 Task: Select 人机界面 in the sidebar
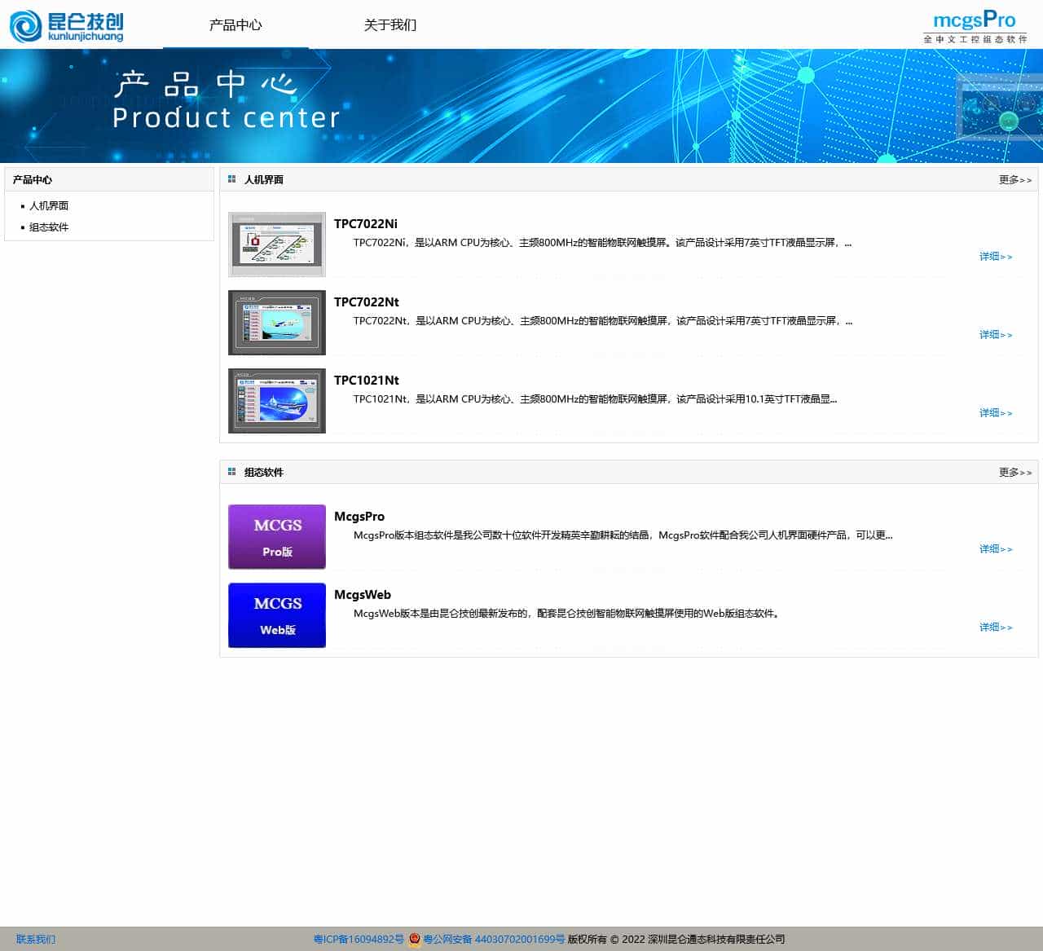click(49, 206)
